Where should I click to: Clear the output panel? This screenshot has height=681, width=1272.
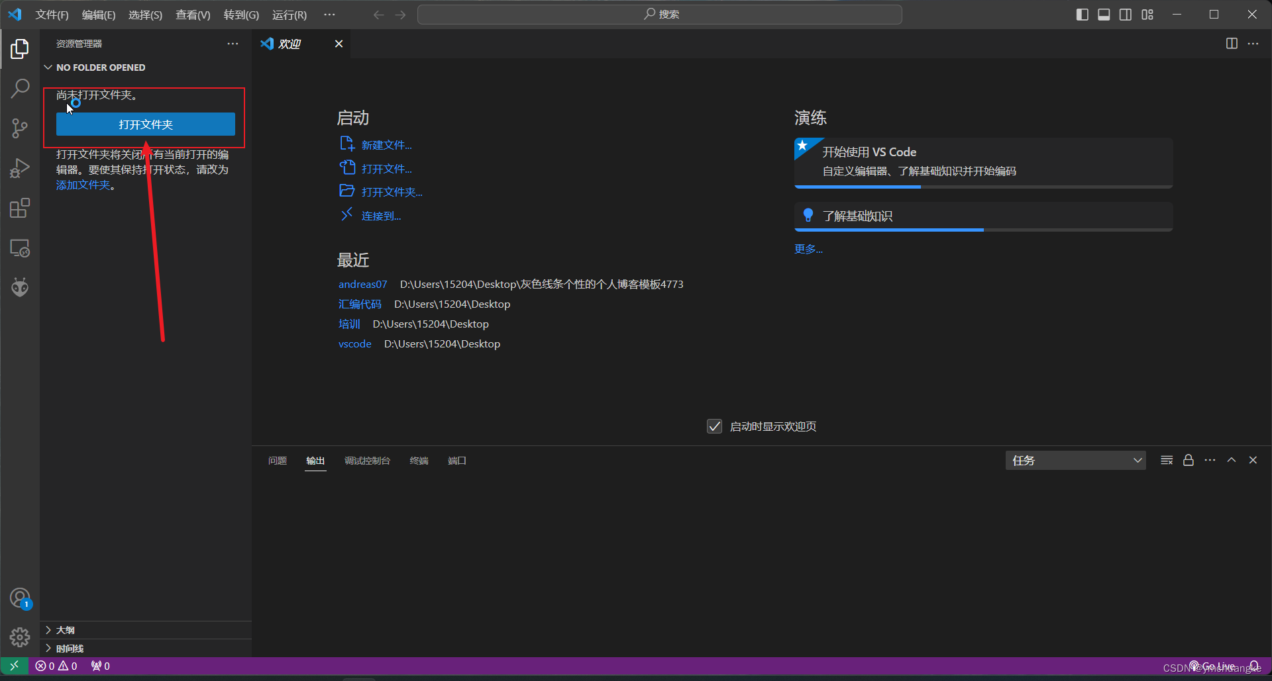[x=1167, y=460]
